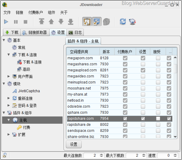This screenshot has width=182, height=160.
Task: Click scrollbar down arrow in host table
Action: click(175, 137)
